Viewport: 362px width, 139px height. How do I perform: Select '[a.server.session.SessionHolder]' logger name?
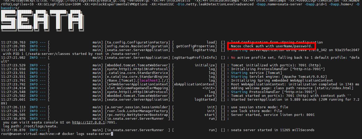click(137, 107)
